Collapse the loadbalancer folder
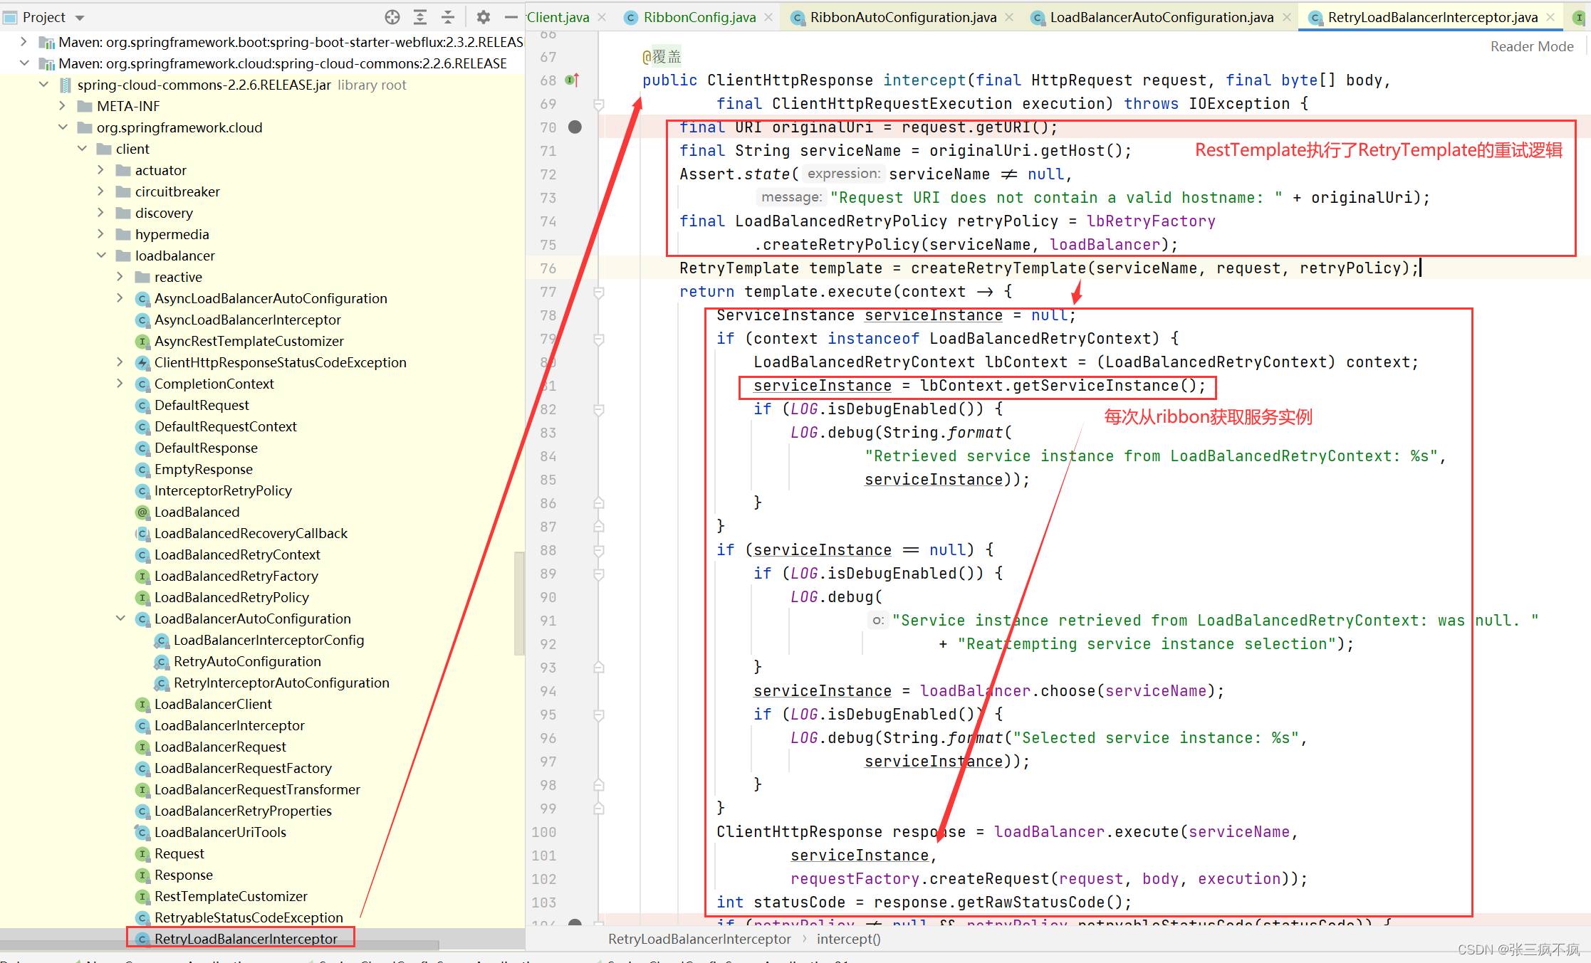 (101, 256)
